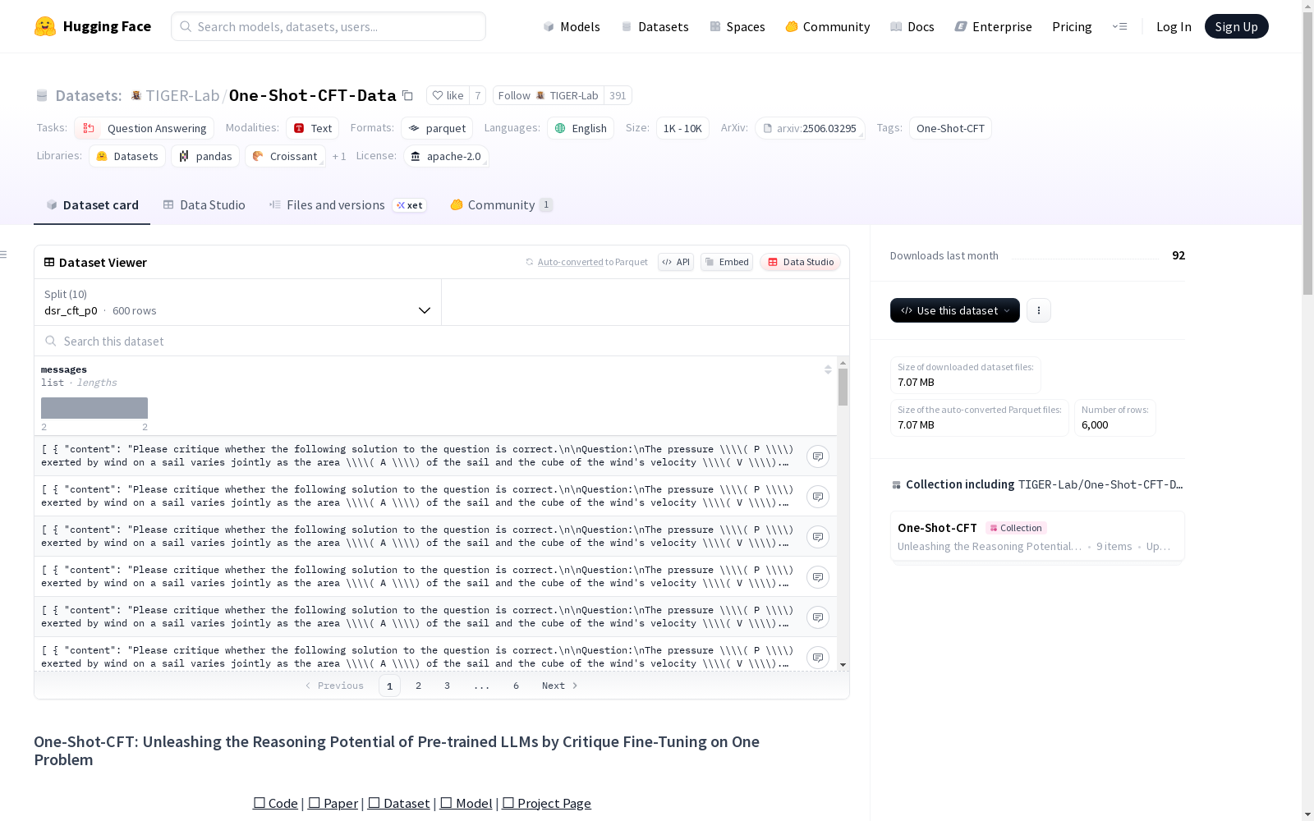Open the Code link

(275, 803)
